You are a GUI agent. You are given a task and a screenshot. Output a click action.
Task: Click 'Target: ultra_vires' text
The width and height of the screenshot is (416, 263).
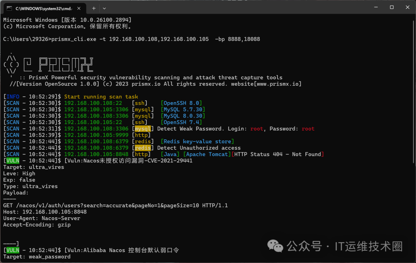tap(34, 167)
